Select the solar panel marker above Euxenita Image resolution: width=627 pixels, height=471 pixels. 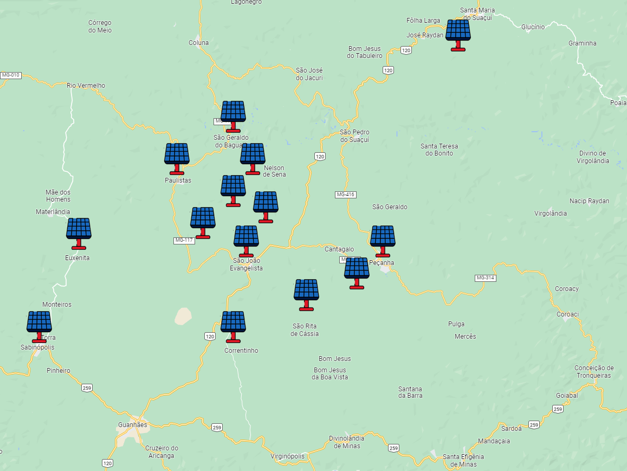[79, 232]
